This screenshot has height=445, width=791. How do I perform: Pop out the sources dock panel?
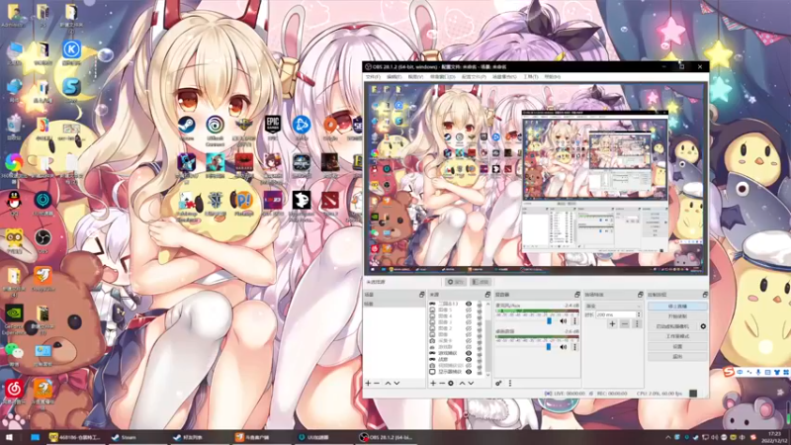tap(487, 295)
